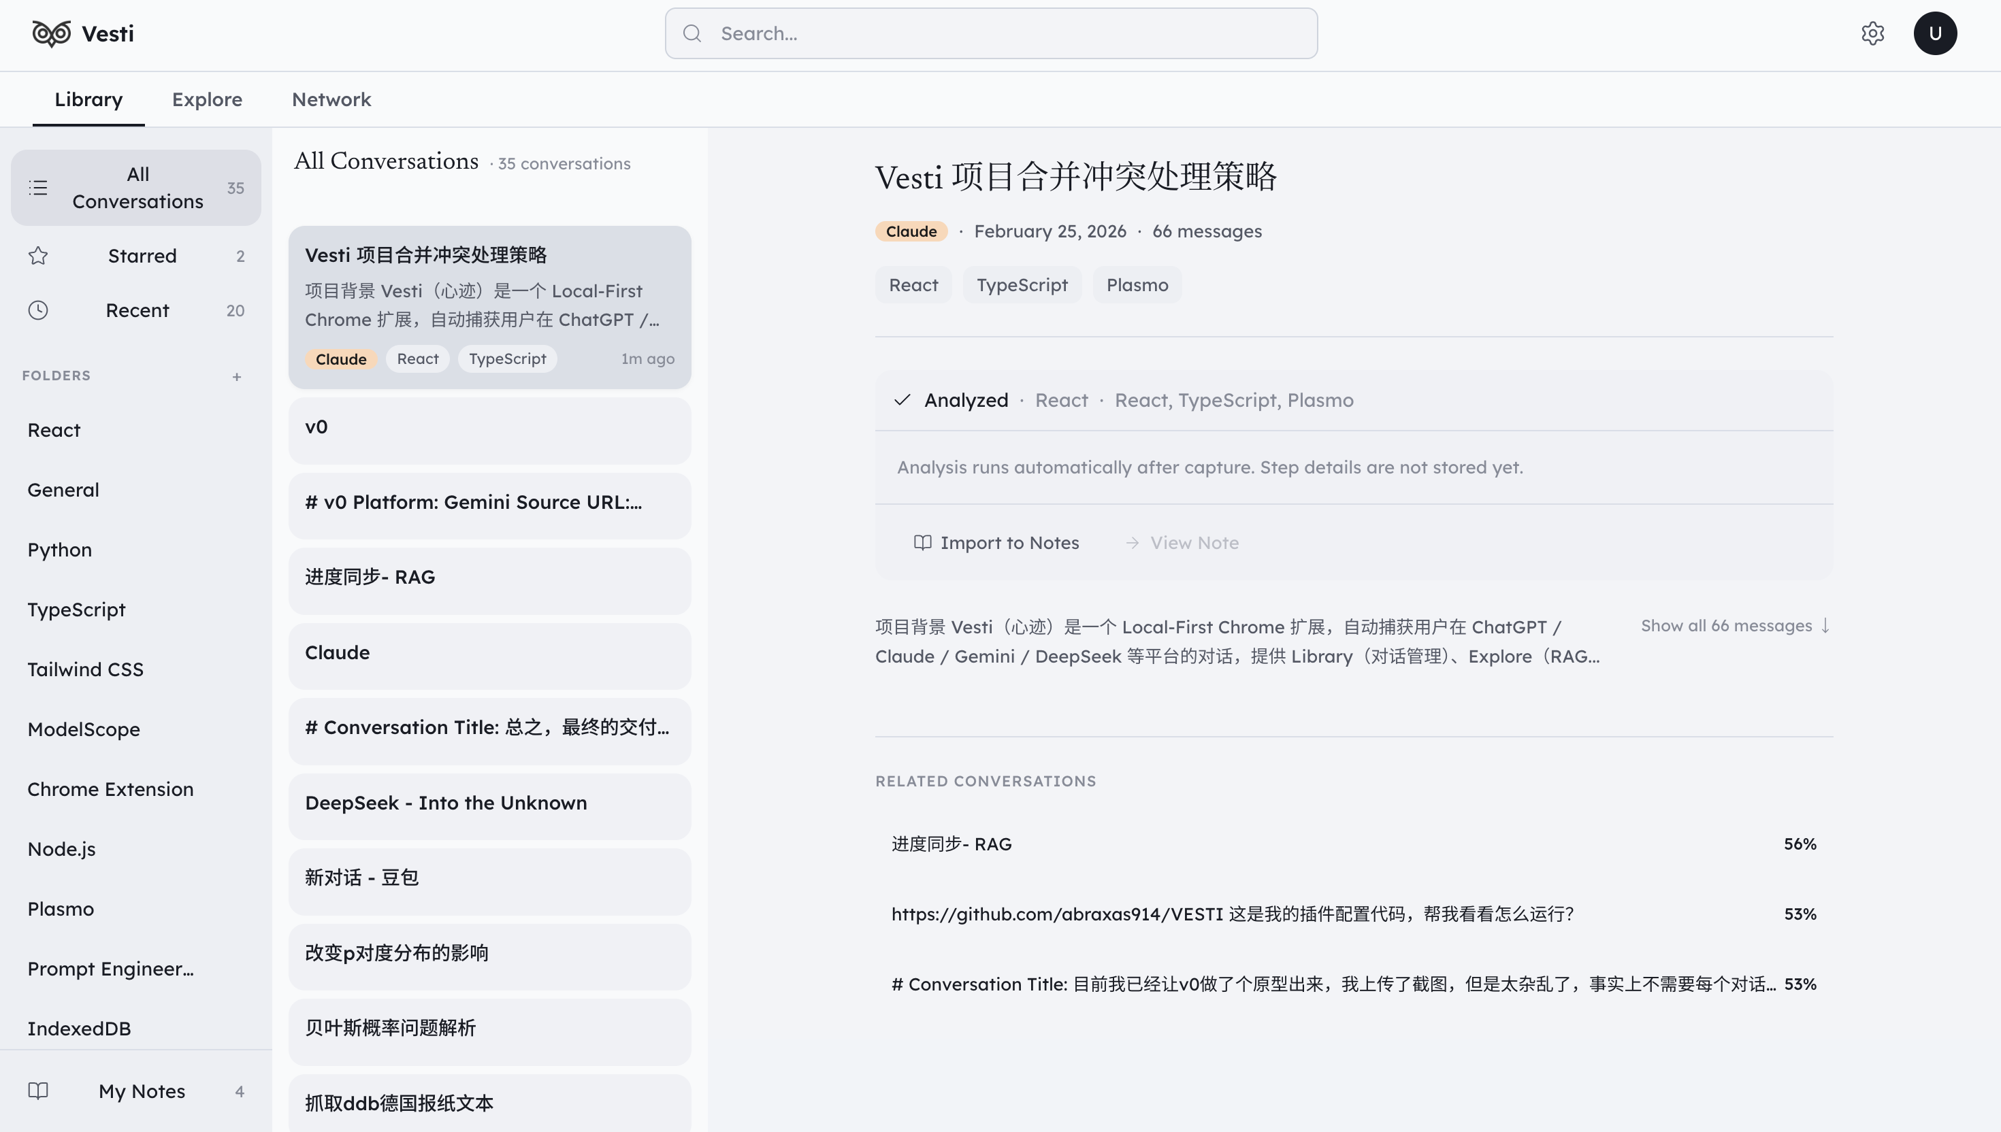Click the book icon in Import to Notes

(x=922, y=543)
